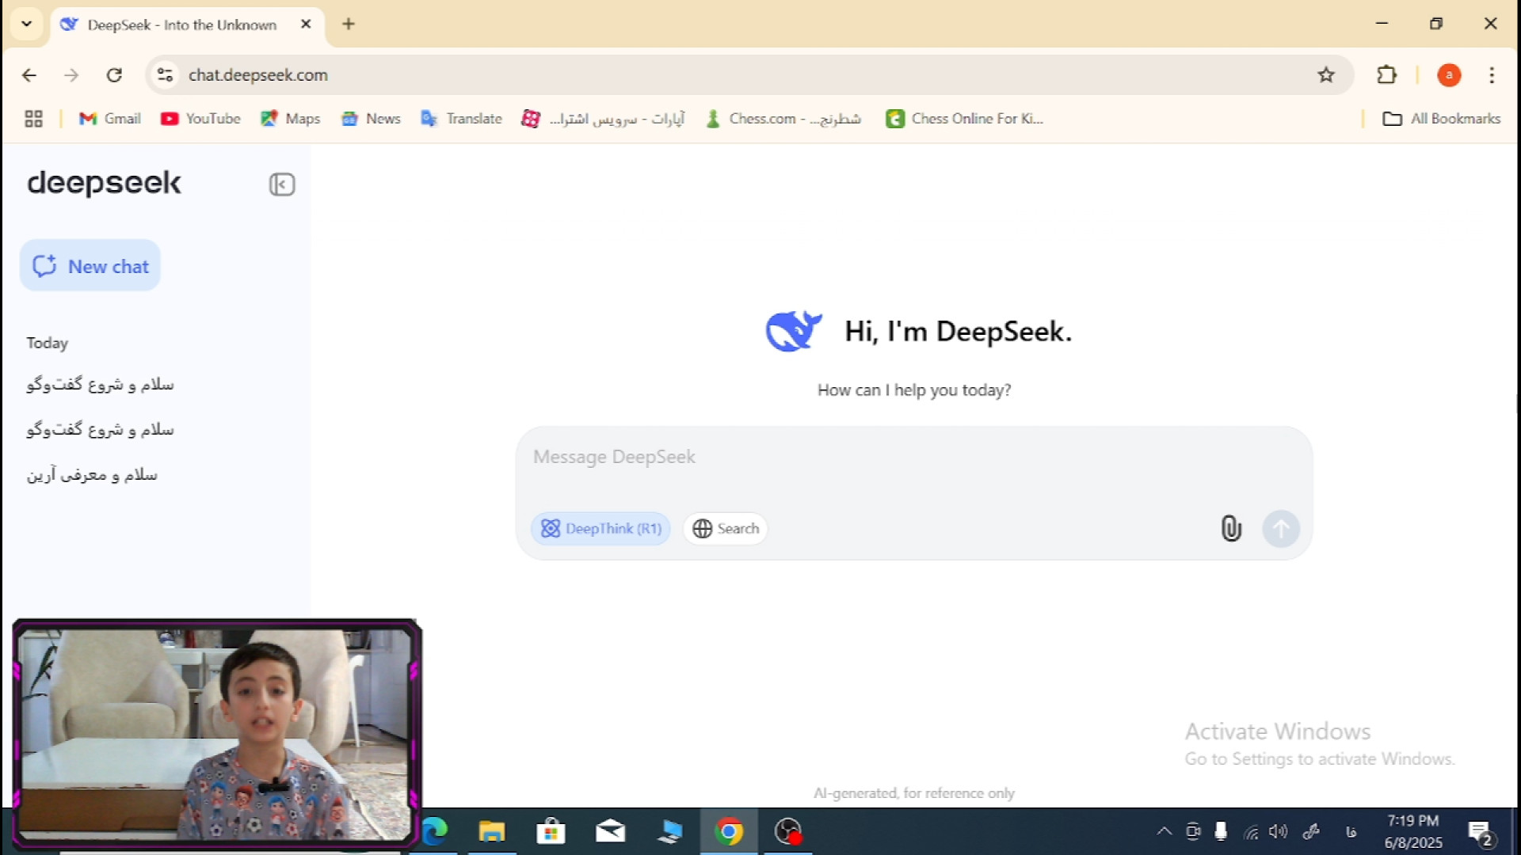The height and width of the screenshot is (855, 1521).
Task: Open the Extensions puzzle menu
Action: 1386,75
